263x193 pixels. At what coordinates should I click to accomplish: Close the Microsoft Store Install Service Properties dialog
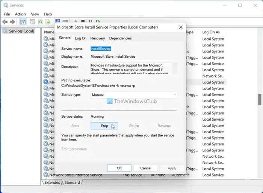coord(181,27)
